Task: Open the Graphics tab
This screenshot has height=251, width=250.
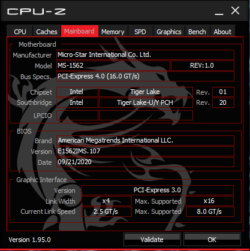Action: click(169, 31)
